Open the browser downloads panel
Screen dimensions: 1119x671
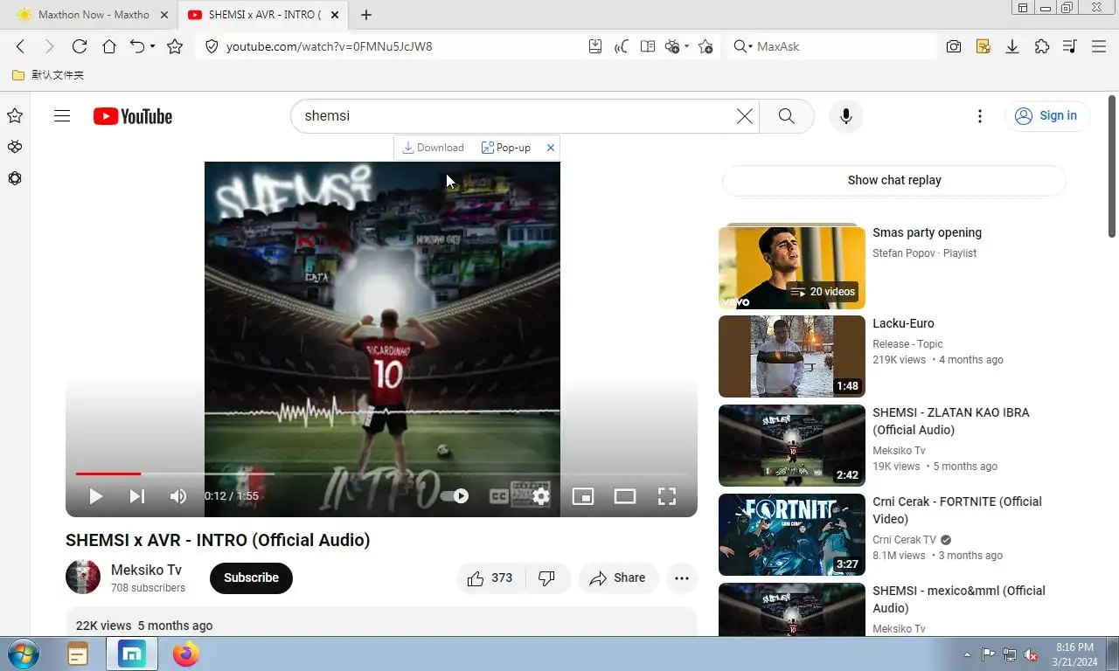click(1012, 46)
